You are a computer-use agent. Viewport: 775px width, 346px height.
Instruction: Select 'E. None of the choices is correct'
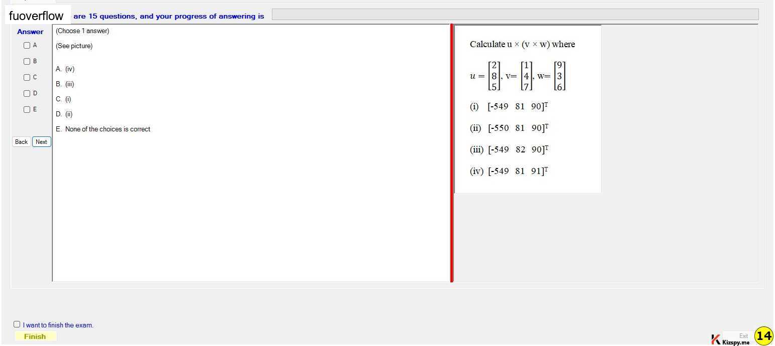click(x=103, y=129)
